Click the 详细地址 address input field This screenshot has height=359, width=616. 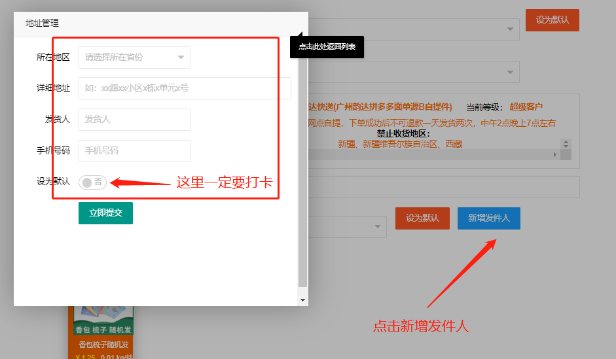[x=185, y=88]
